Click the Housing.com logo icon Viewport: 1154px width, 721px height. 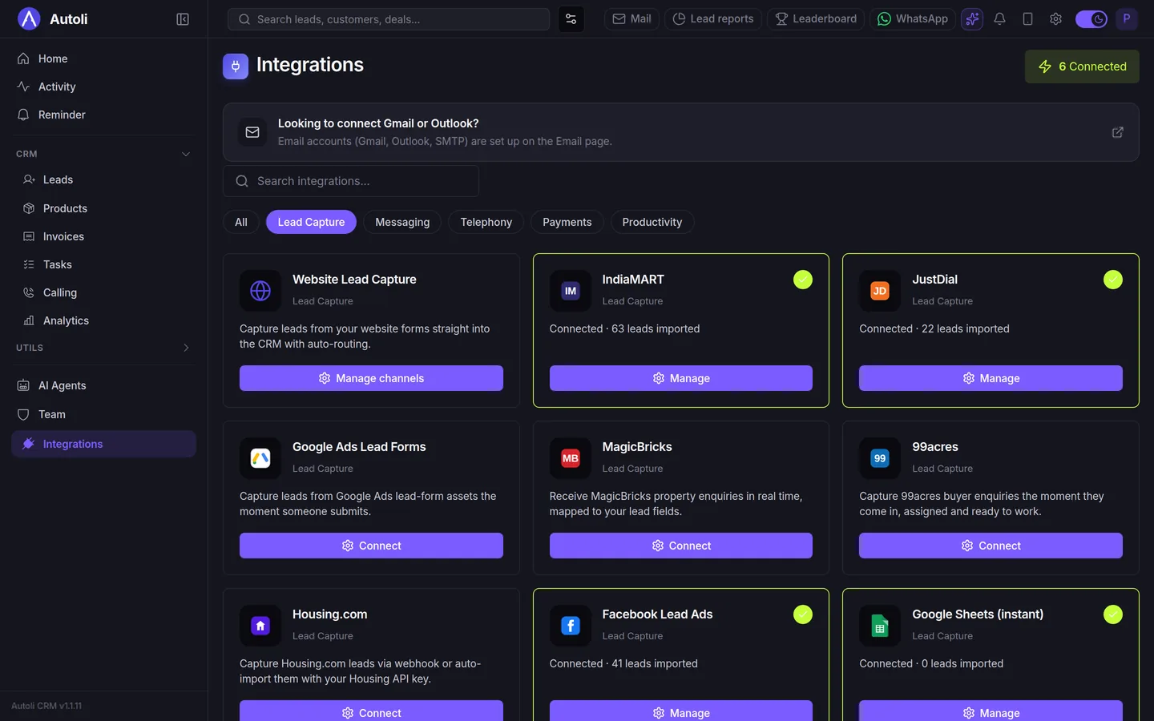tap(260, 626)
